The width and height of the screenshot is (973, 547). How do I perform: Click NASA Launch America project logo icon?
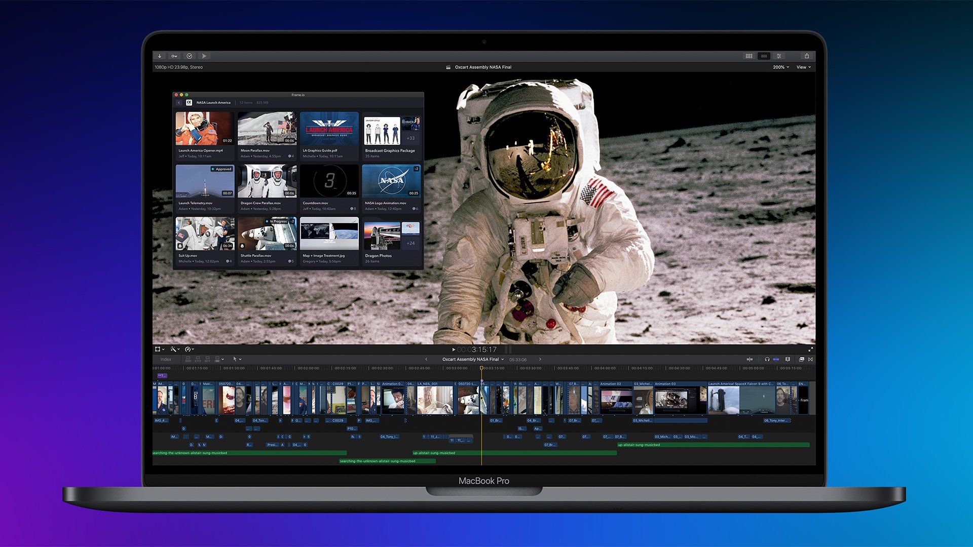189,102
